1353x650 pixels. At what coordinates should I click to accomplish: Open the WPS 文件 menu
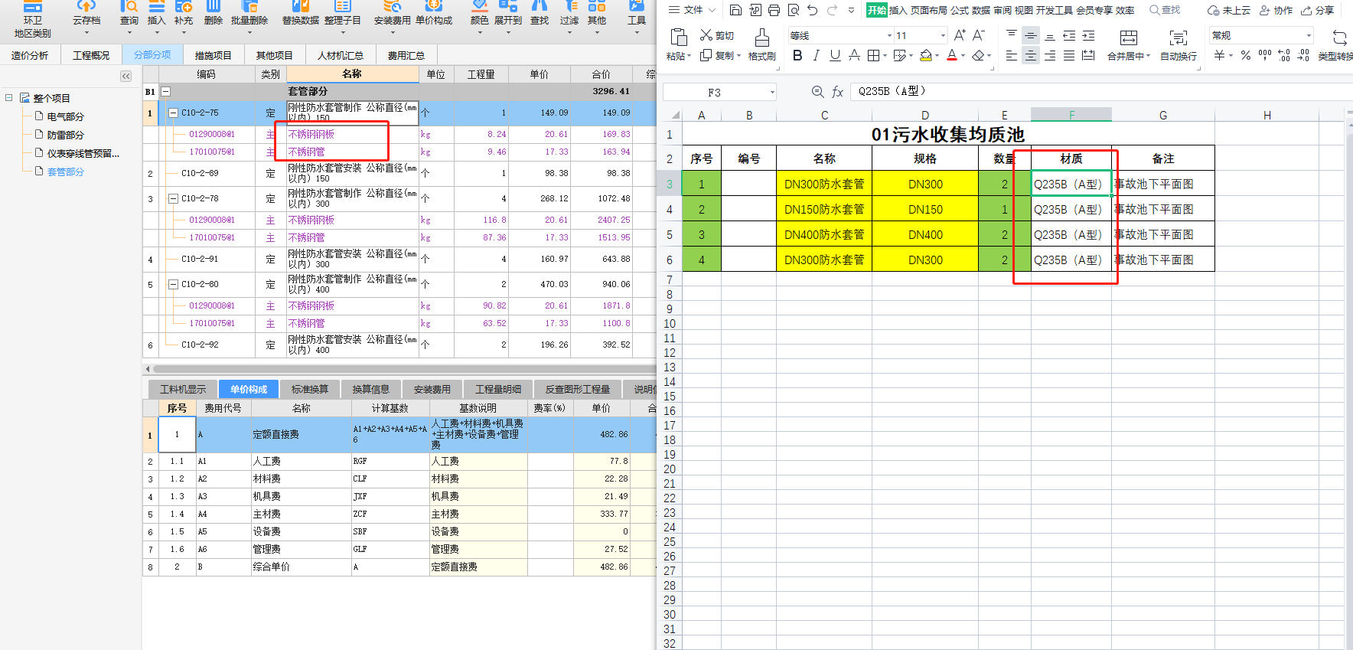point(692,10)
